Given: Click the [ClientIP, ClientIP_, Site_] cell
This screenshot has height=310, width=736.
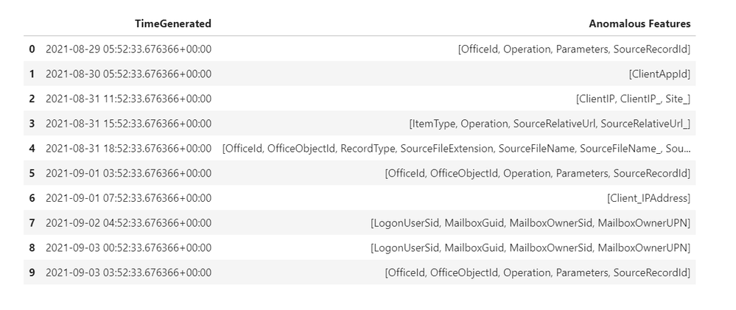Looking at the screenshot, I should pyautogui.click(x=633, y=99).
